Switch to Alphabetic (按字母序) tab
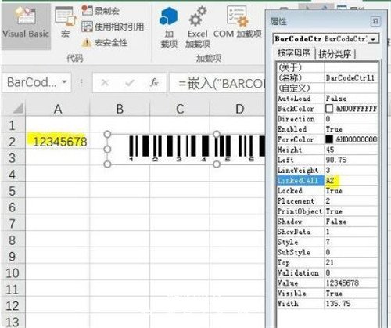Image resolution: width=391 pixels, height=328 pixels. point(294,53)
